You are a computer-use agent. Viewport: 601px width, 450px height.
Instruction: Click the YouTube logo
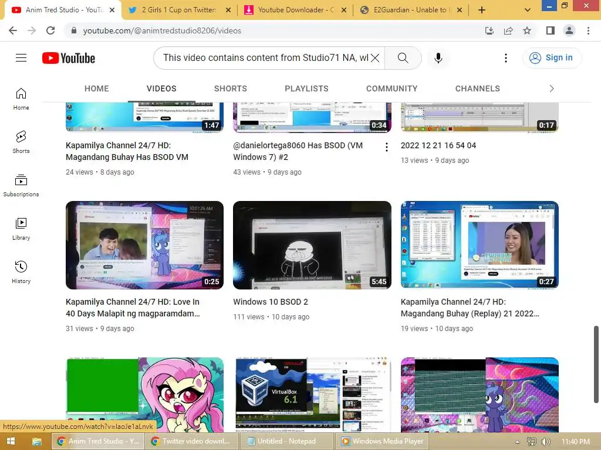(69, 58)
